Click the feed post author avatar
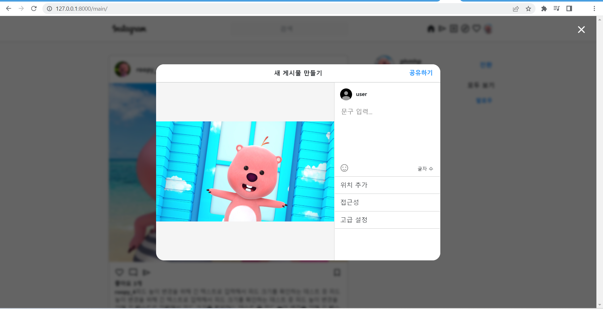 122,69
